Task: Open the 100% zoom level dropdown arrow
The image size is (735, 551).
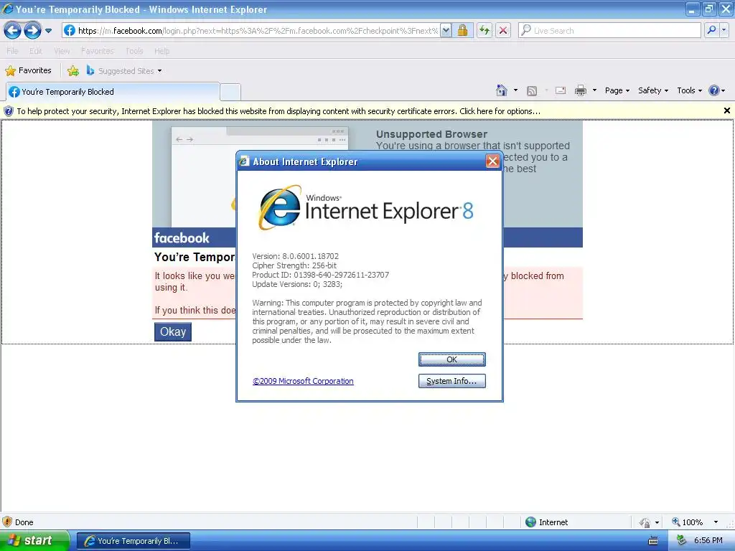Action: point(716,522)
